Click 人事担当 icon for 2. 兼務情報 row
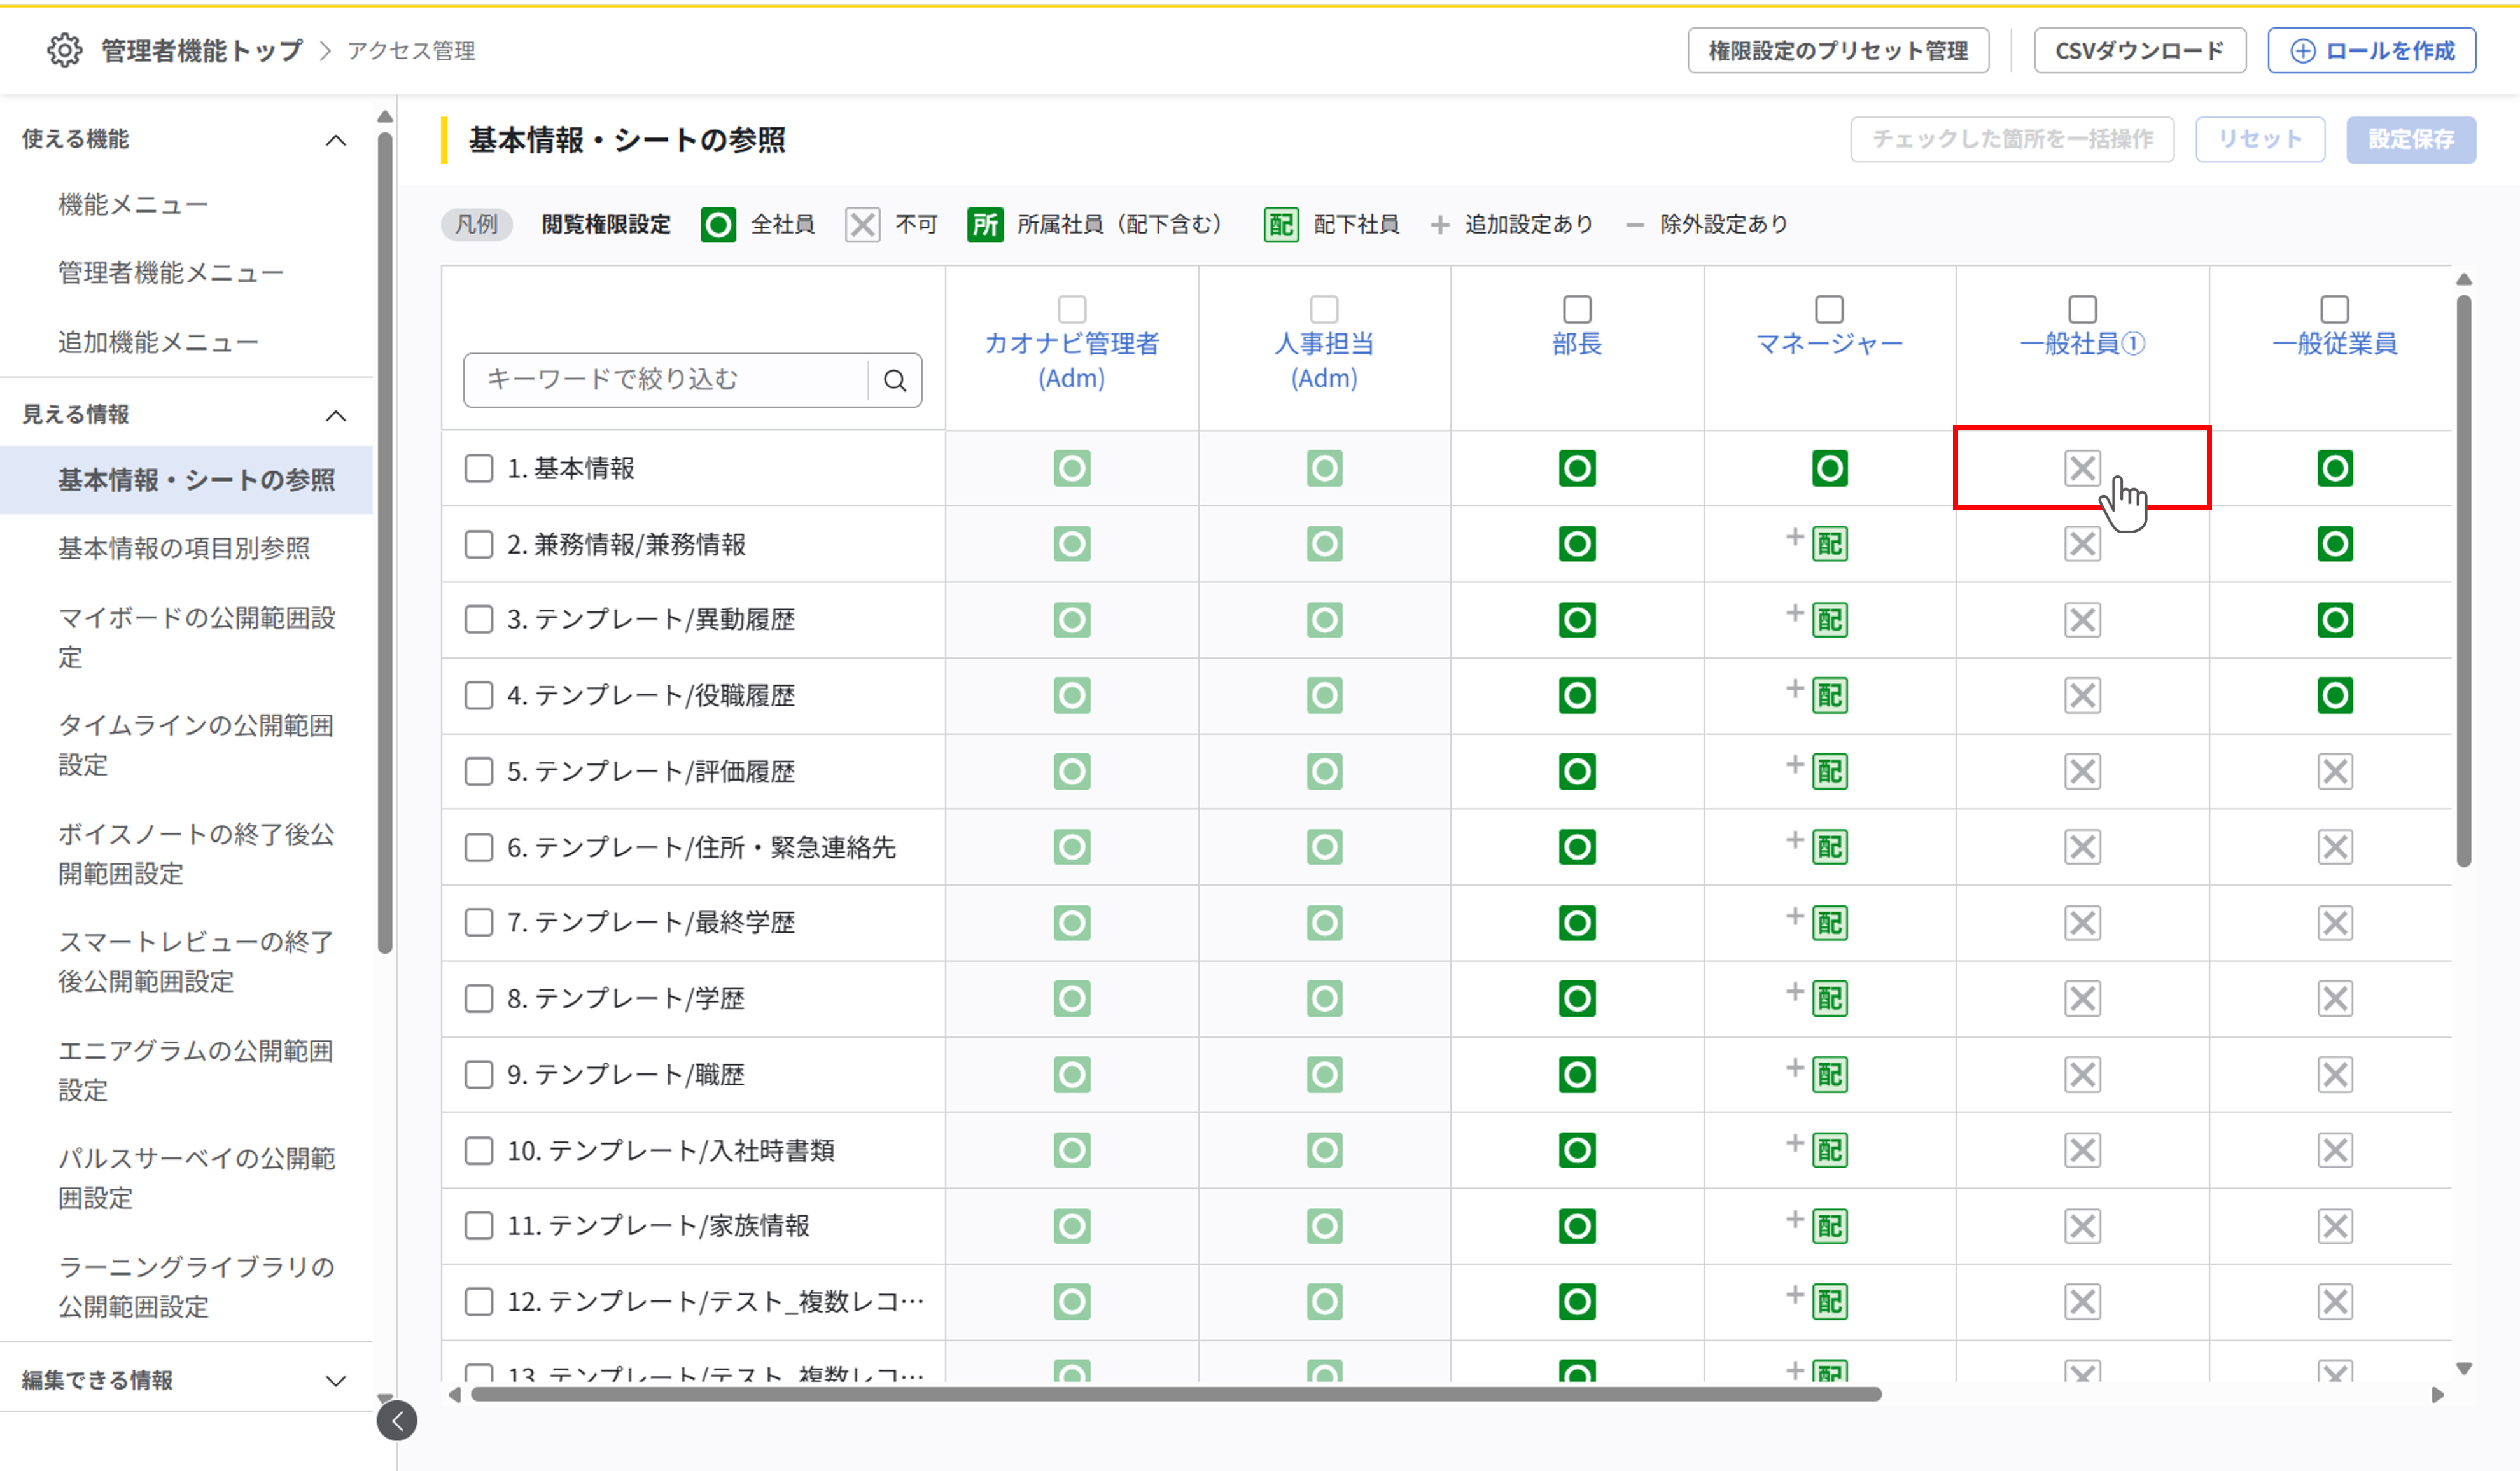 point(1324,544)
